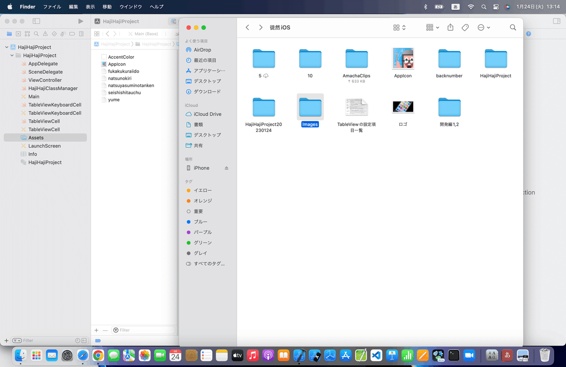Run the project with Xcode's play button
The image size is (566, 367).
(x=81, y=21)
